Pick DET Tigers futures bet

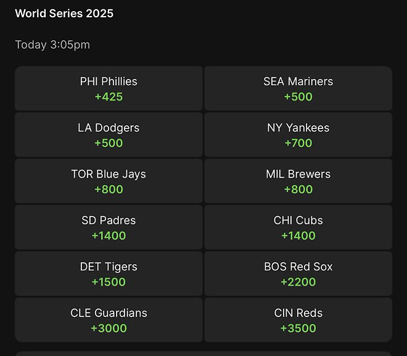point(109,273)
